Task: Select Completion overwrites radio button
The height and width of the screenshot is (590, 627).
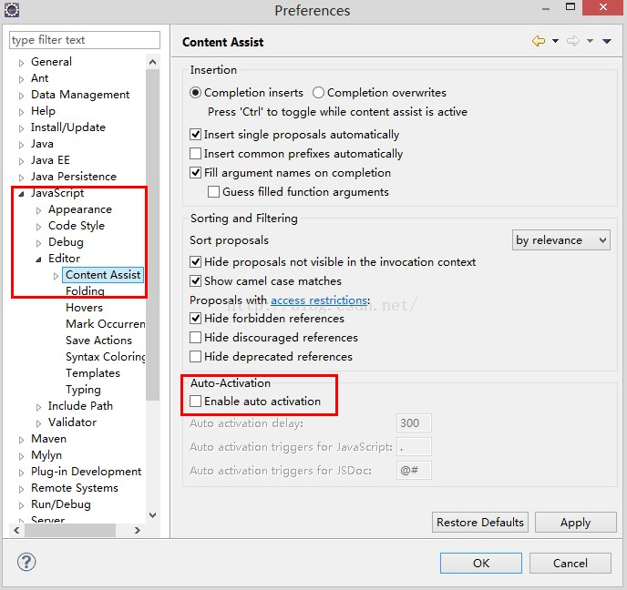Action: click(x=318, y=93)
